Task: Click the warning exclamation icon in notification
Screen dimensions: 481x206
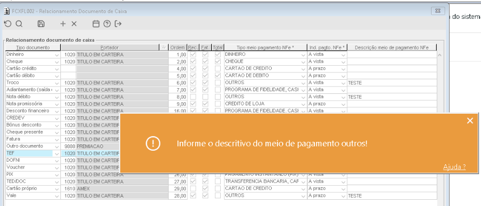Action: coord(153,143)
